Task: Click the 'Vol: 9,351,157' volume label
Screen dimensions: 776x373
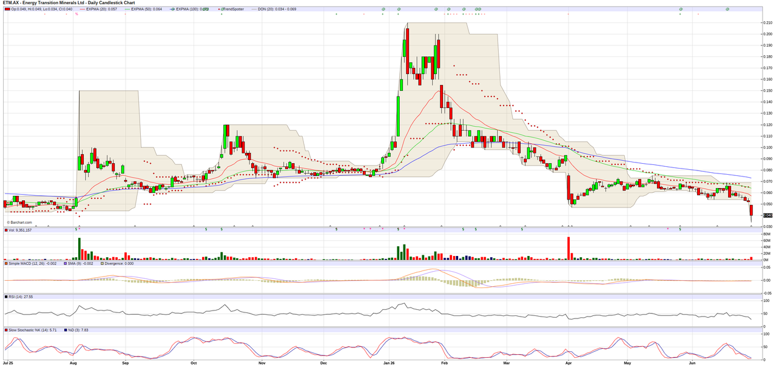Action: (x=21, y=230)
